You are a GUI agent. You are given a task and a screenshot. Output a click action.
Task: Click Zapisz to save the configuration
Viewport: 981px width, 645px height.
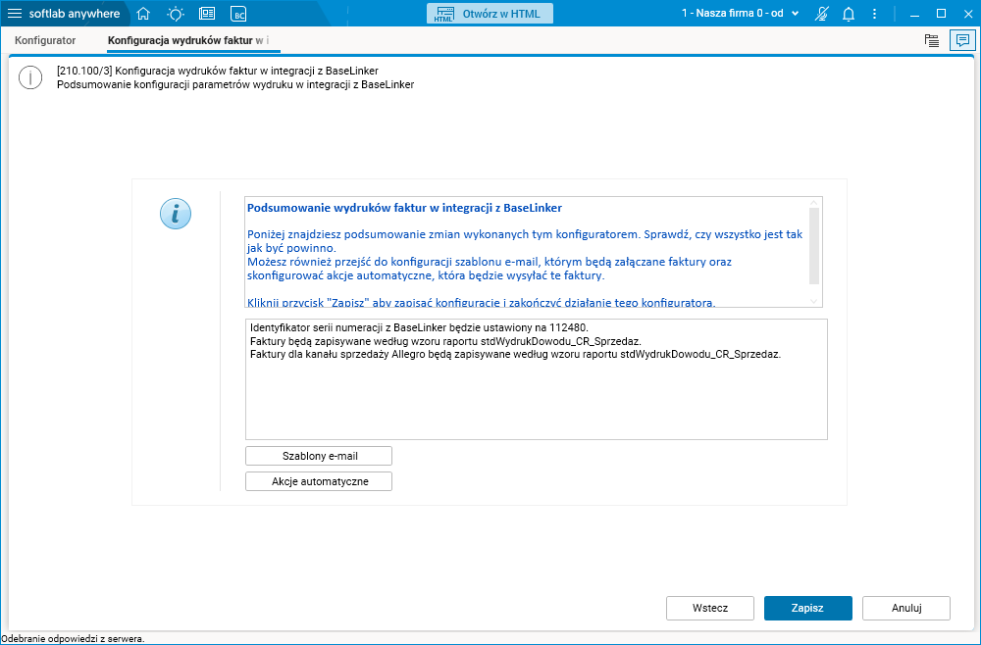point(807,608)
